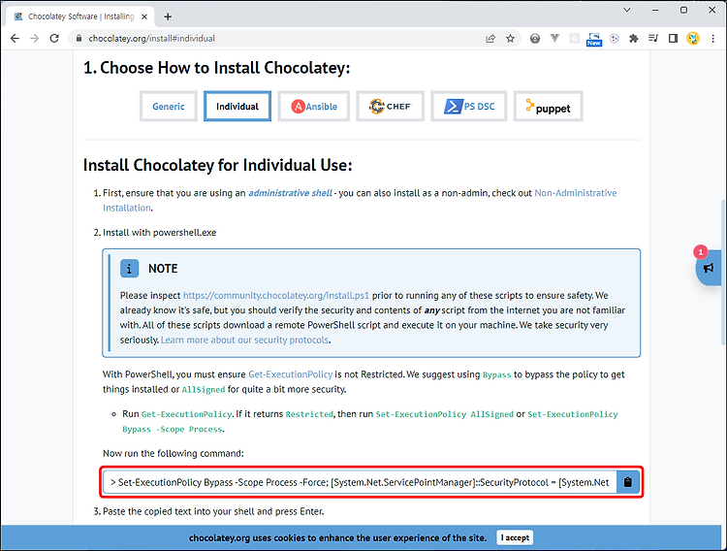
Task: Open the tab search chevron
Action: 626,10
